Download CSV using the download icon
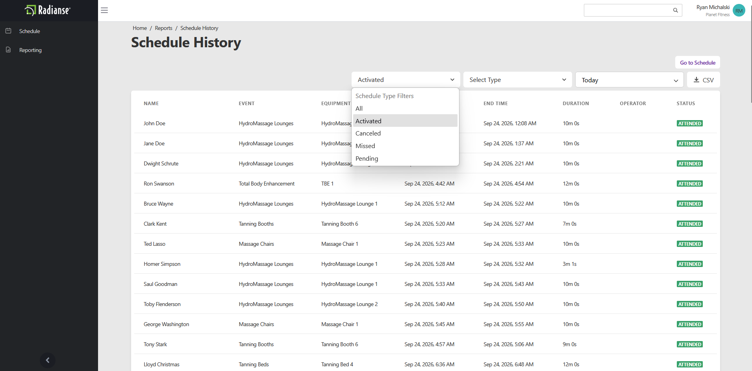 click(x=696, y=80)
